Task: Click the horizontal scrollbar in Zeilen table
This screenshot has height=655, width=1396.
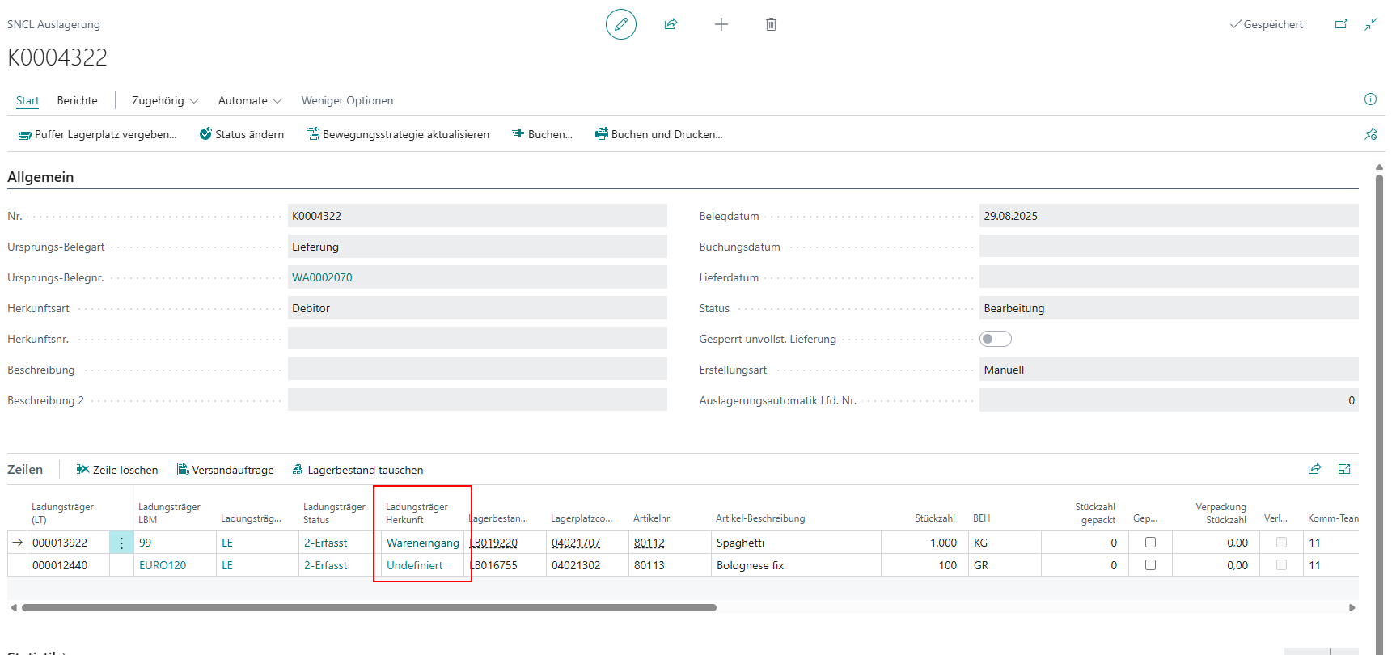Action: click(x=369, y=607)
